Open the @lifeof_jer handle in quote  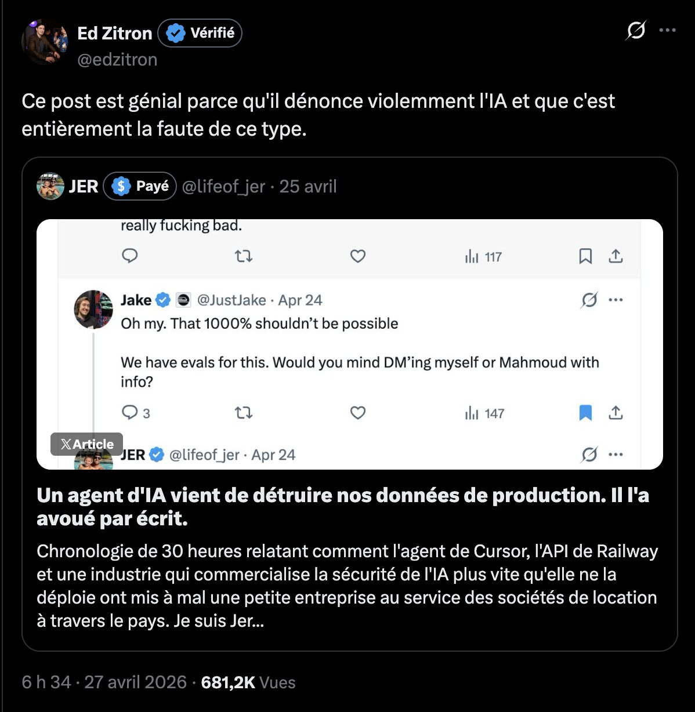tap(223, 186)
